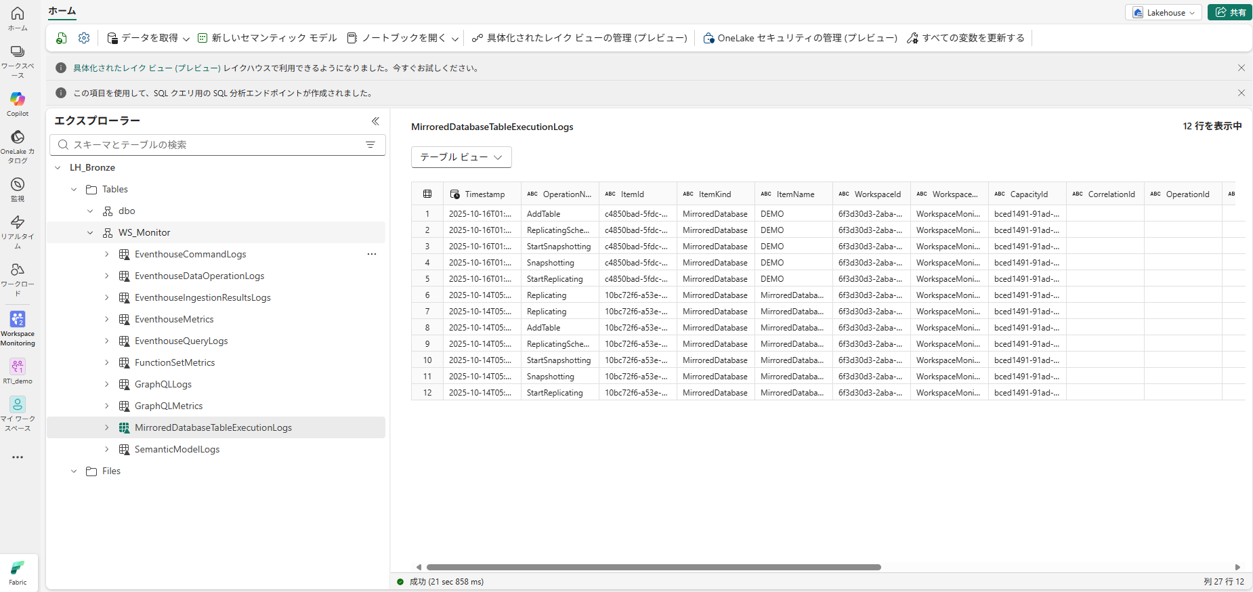
Task: Click the ItemKind column header
Action: [x=716, y=194]
